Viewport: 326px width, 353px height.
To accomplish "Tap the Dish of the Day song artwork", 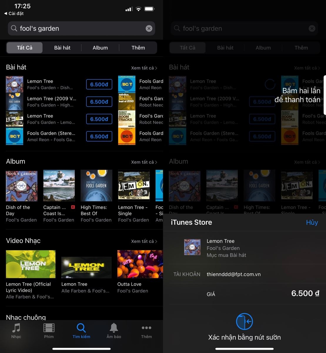I will 15,84.
